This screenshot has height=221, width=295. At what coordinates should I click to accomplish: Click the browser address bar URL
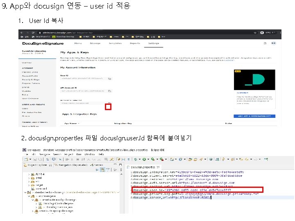click(x=67, y=33)
